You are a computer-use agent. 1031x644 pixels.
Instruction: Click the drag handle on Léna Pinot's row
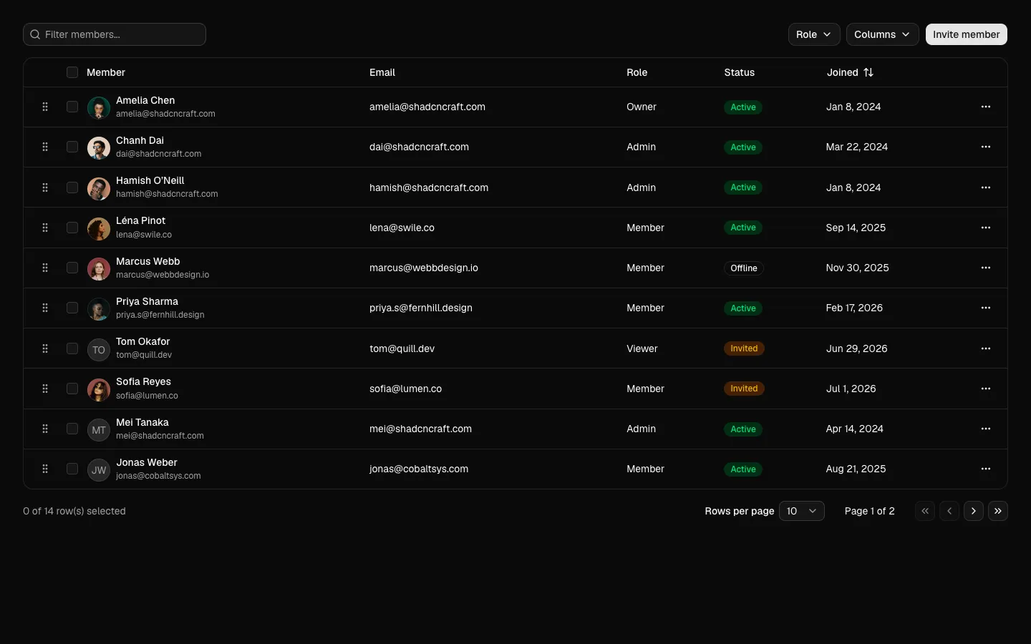[45, 228]
